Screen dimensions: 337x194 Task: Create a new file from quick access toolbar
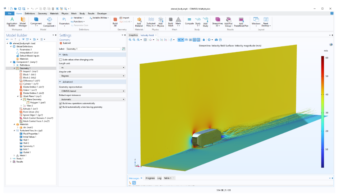[x=11, y=9]
